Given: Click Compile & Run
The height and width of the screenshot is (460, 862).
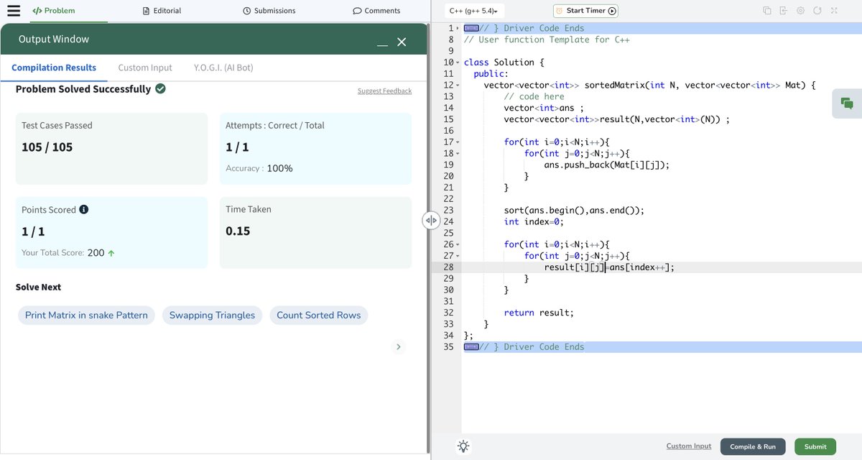Looking at the screenshot, I should coord(753,446).
